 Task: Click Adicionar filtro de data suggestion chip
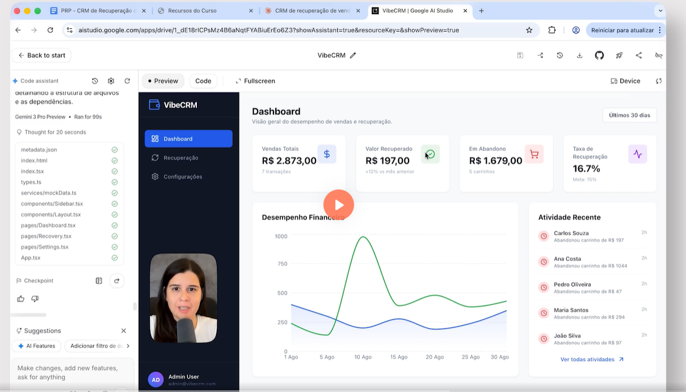(95, 346)
